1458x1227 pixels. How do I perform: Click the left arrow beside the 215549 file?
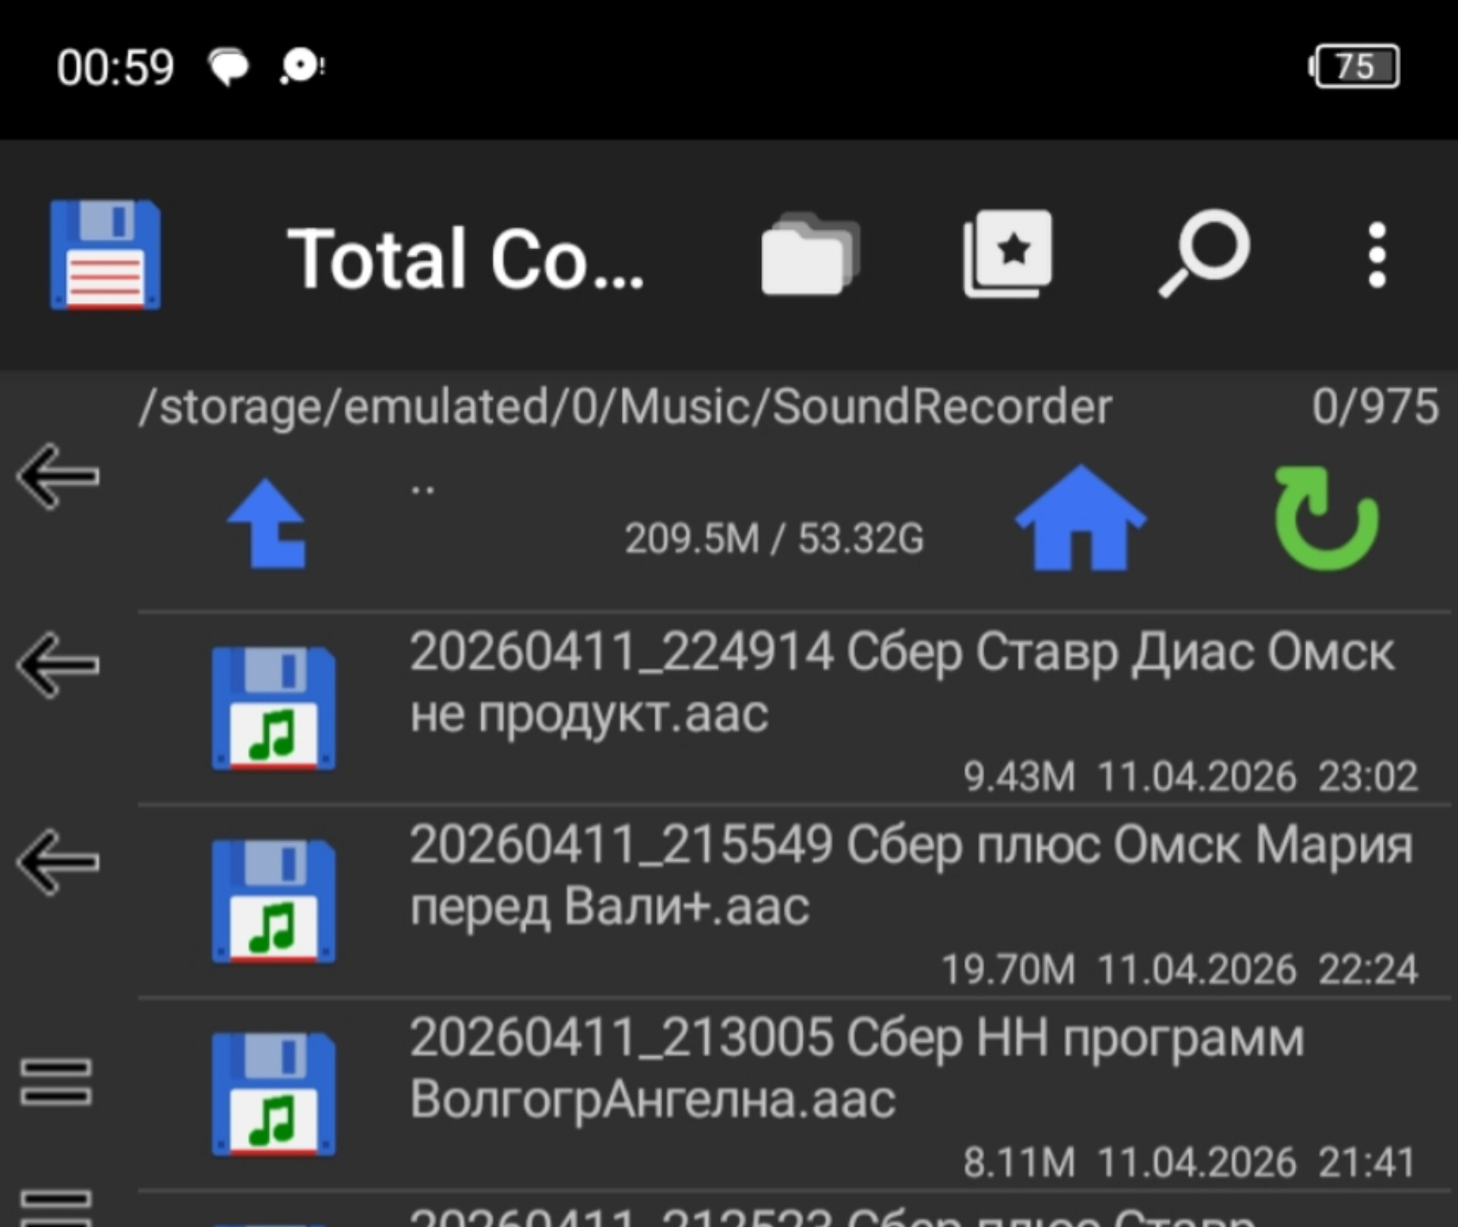[x=58, y=862]
